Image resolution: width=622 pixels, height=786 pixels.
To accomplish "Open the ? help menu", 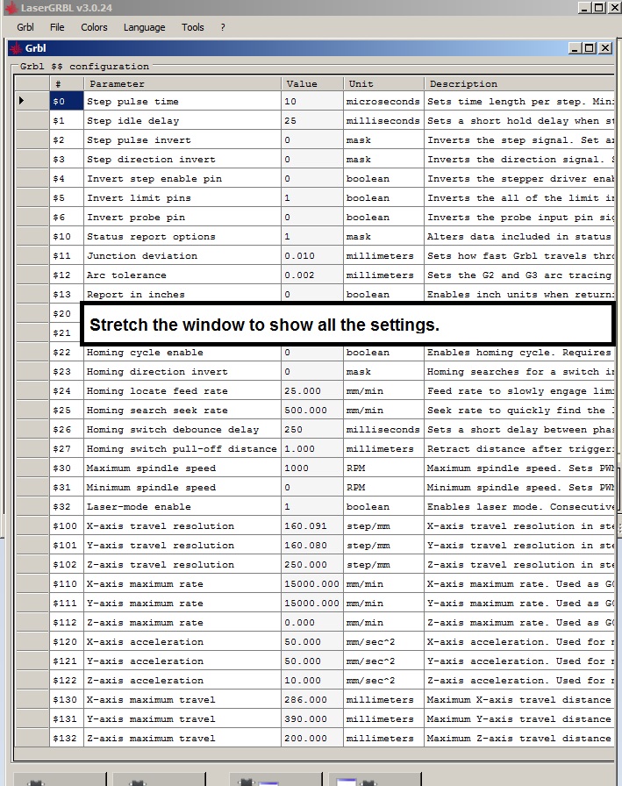I will click(x=223, y=27).
